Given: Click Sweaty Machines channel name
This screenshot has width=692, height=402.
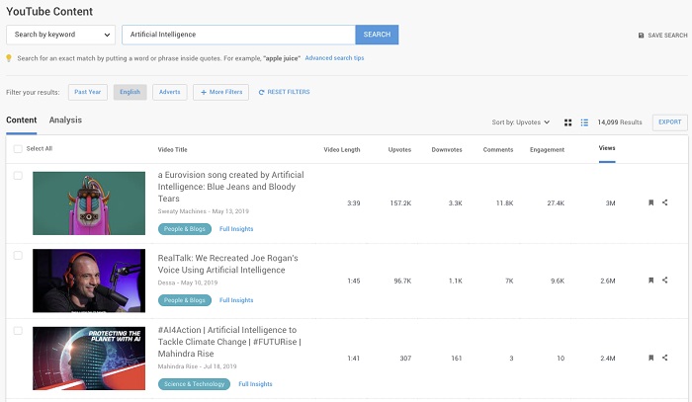Looking at the screenshot, I should click(x=182, y=211).
